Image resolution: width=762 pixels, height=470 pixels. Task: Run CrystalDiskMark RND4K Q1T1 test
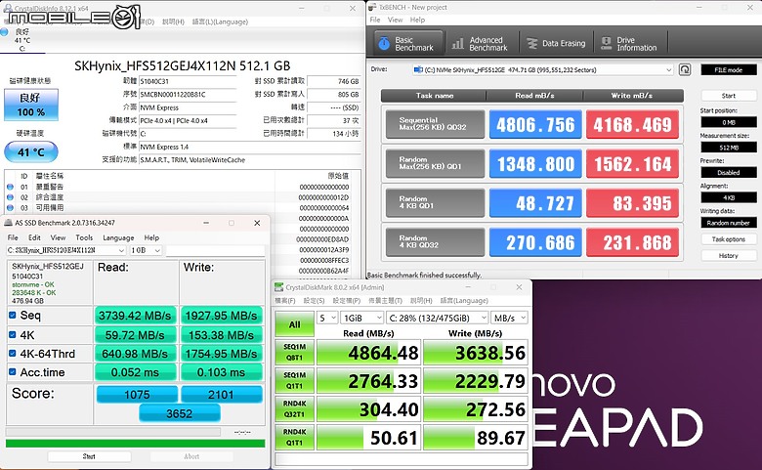[x=294, y=437]
